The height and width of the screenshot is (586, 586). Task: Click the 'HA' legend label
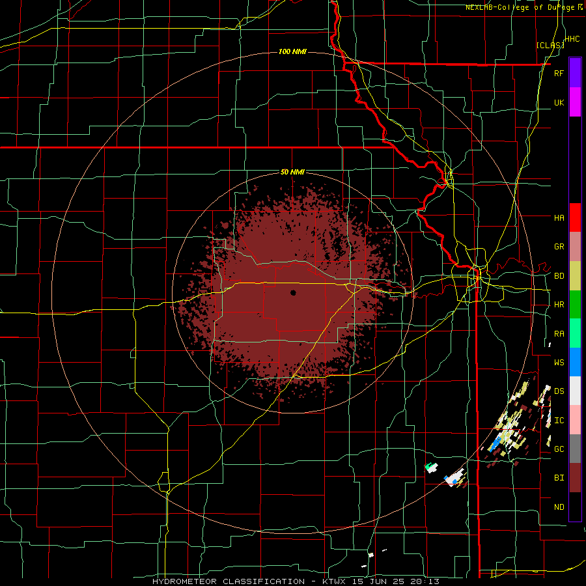tap(559, 217)
